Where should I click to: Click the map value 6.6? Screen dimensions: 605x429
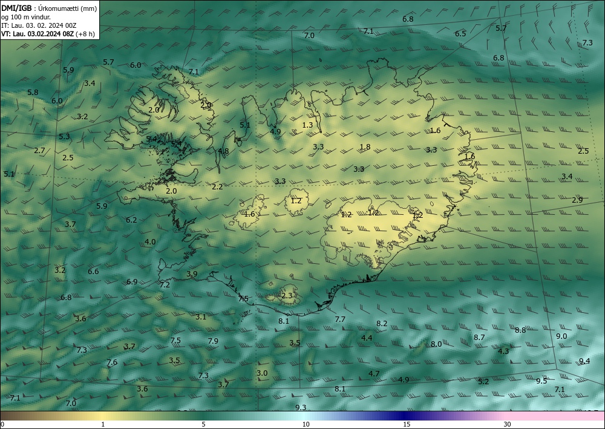coord(93,271)
